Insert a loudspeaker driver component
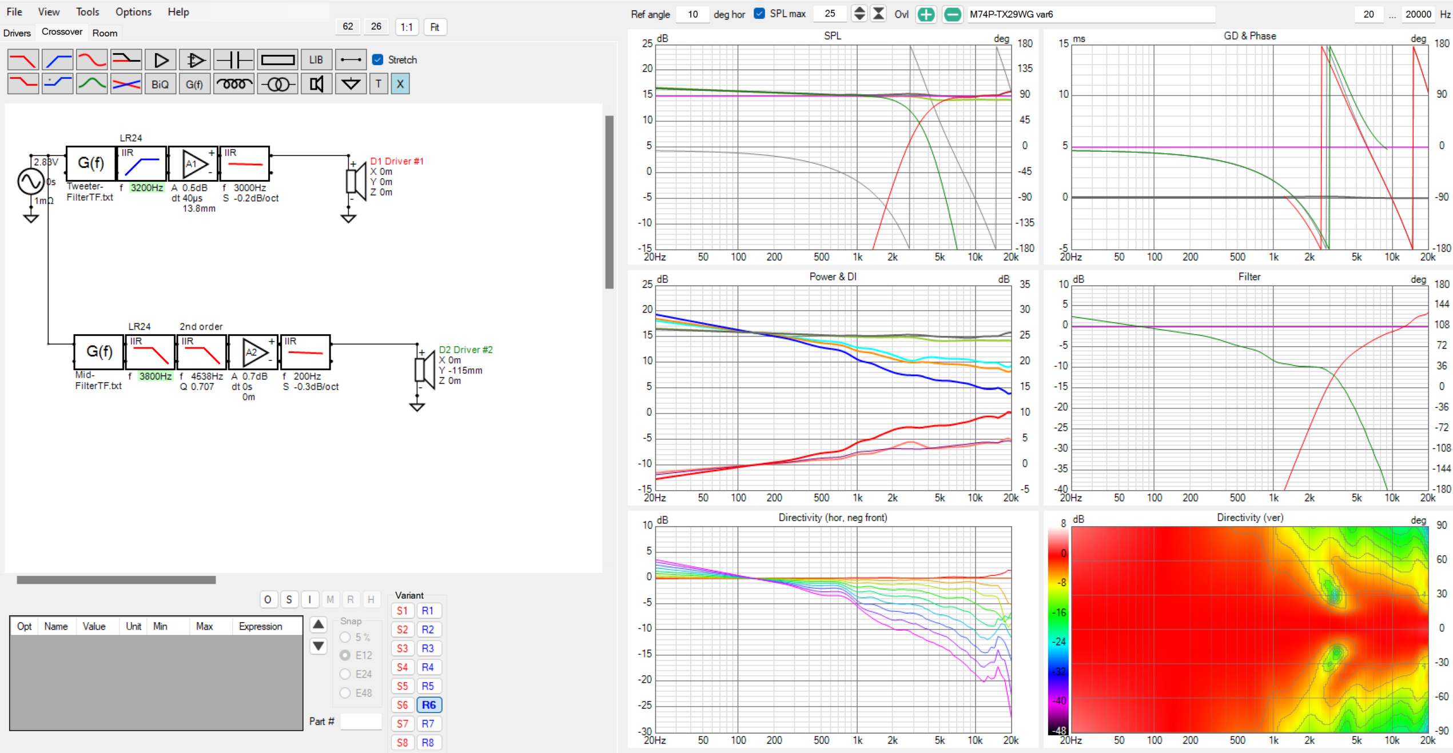The height and width of the screenshot is (753, 1453). pyautogui.click(x=316, y=84)
